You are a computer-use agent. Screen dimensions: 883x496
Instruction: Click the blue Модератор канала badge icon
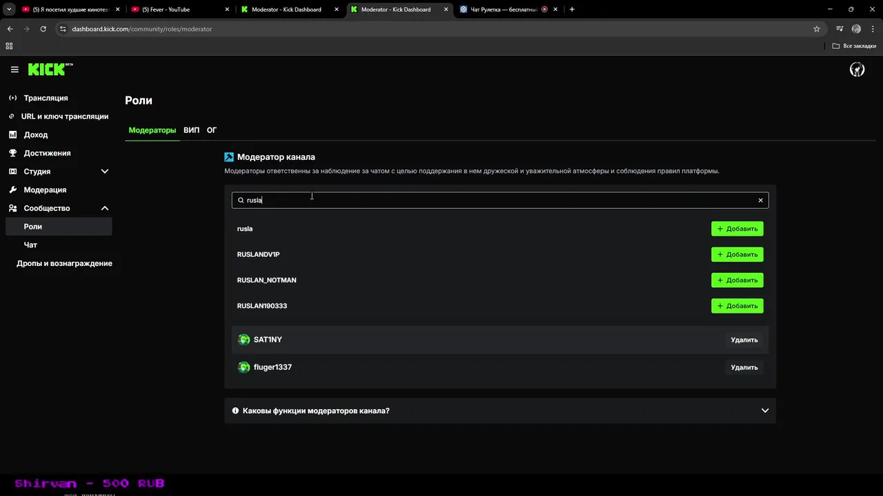(229, 157)
